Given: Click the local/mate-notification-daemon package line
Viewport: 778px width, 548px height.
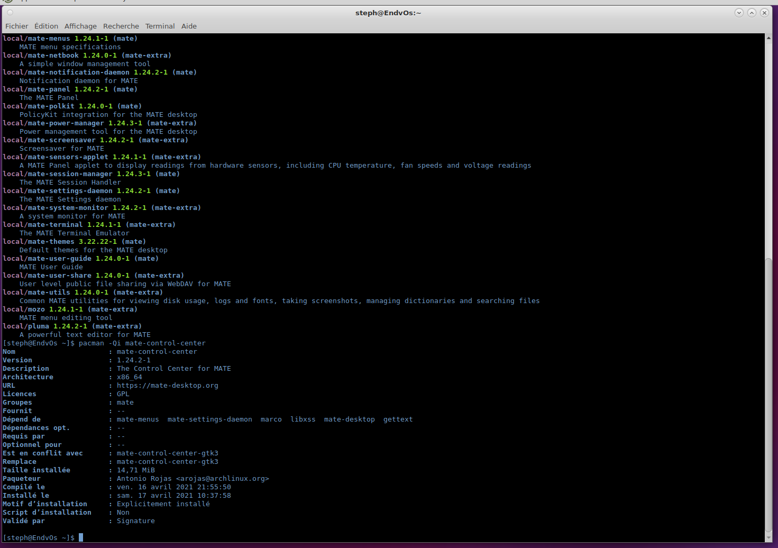Looking at the screenshot, I should pyautogui.click(x=100, y=72).
